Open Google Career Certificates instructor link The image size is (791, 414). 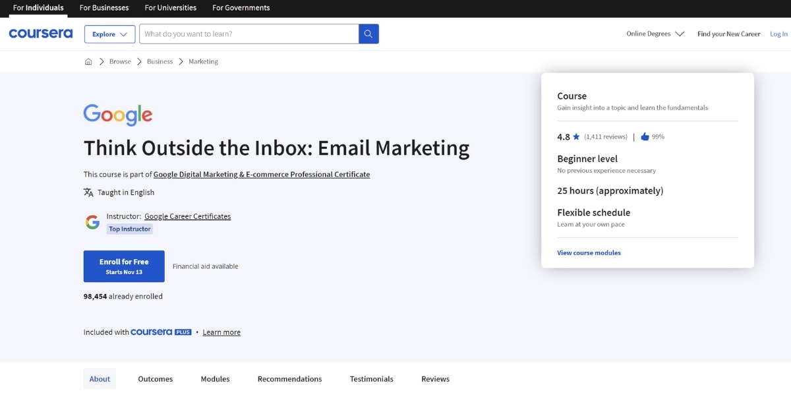188,216
